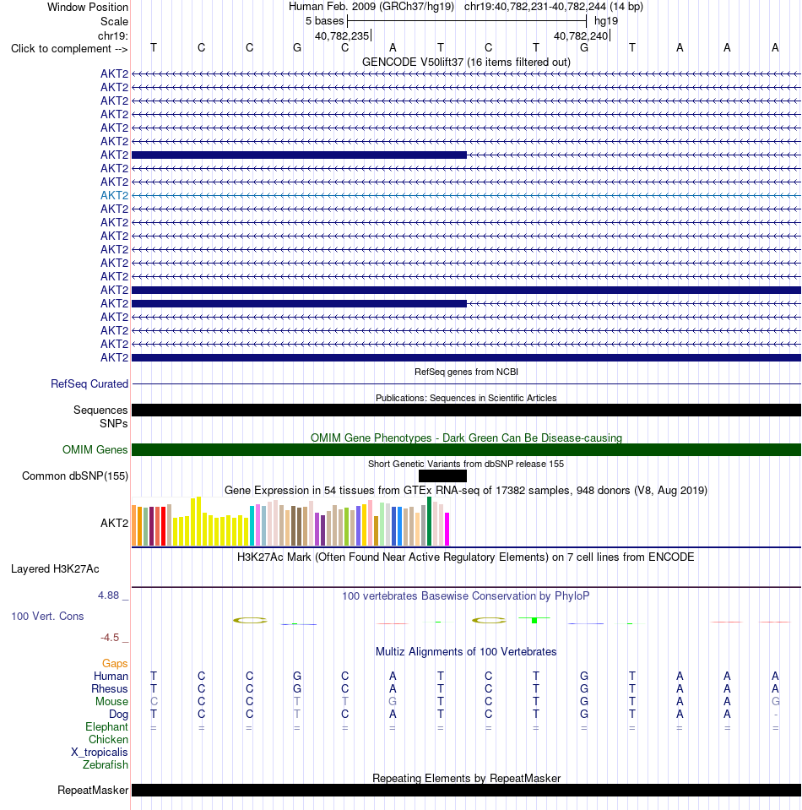Click the 'SNPs' track label
Viewport: 802px width, 810px height.
pyautogui.click(x=114, y=424)
